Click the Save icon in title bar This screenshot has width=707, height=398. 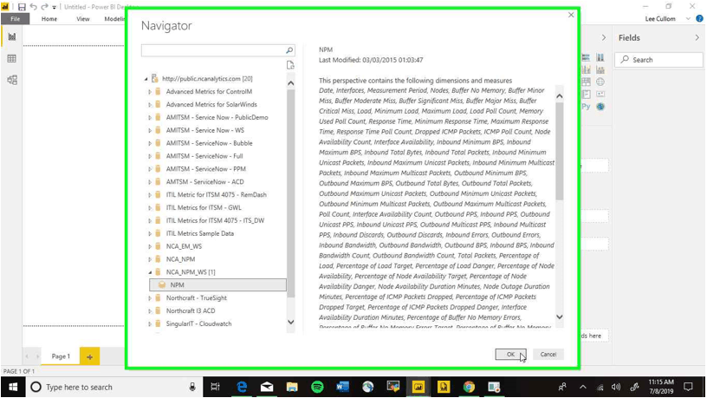[22, 7]
